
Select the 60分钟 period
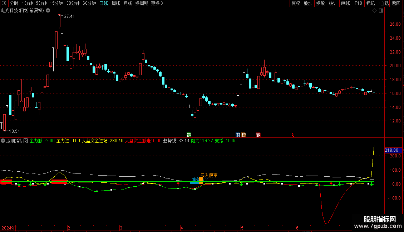point(89,3)
